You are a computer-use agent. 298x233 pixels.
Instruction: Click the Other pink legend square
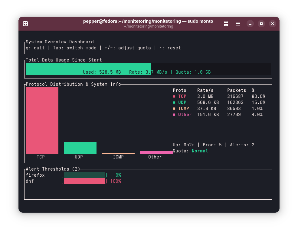(x=174, y=115)
